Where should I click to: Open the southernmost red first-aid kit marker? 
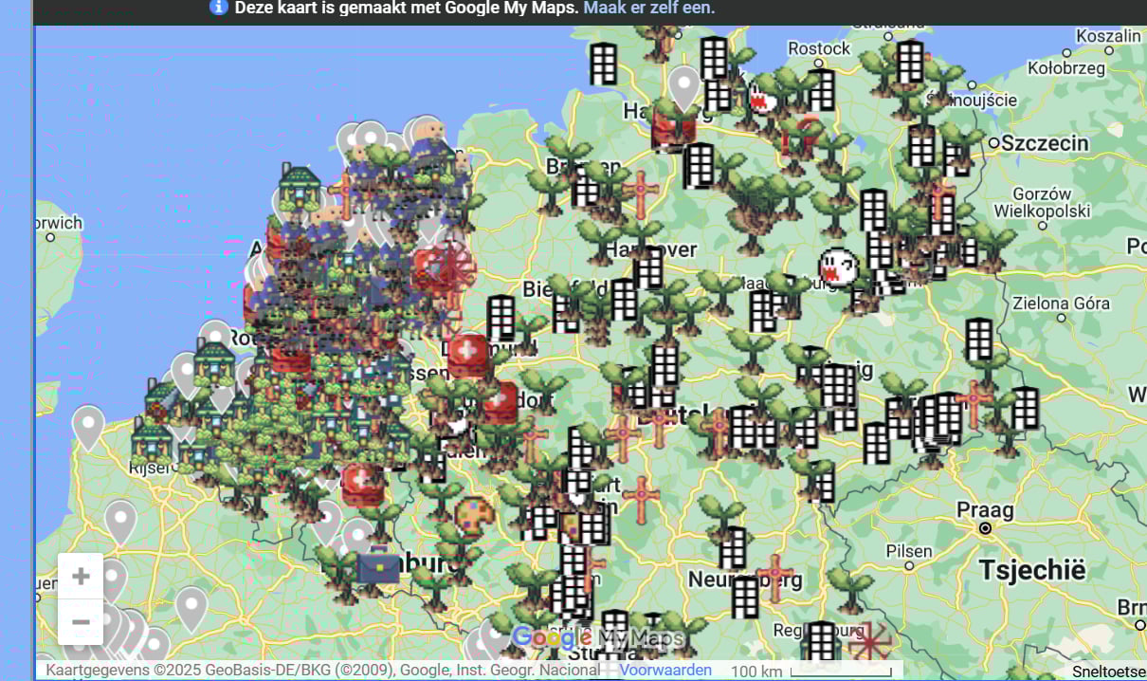tap(363, 484)
